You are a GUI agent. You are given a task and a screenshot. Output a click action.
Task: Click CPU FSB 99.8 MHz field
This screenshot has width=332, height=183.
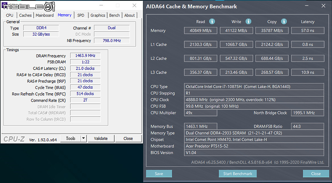point(254,106)
